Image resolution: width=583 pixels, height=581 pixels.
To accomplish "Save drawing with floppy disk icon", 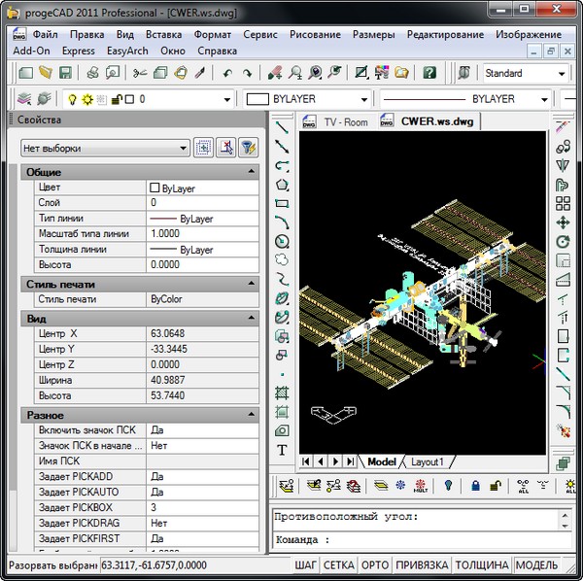I will point(65,73).
